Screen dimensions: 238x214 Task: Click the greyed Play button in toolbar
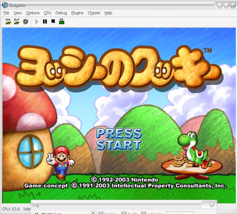(37, 22)
